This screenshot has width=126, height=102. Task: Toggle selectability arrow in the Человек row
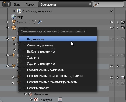[x=117, y=66]
